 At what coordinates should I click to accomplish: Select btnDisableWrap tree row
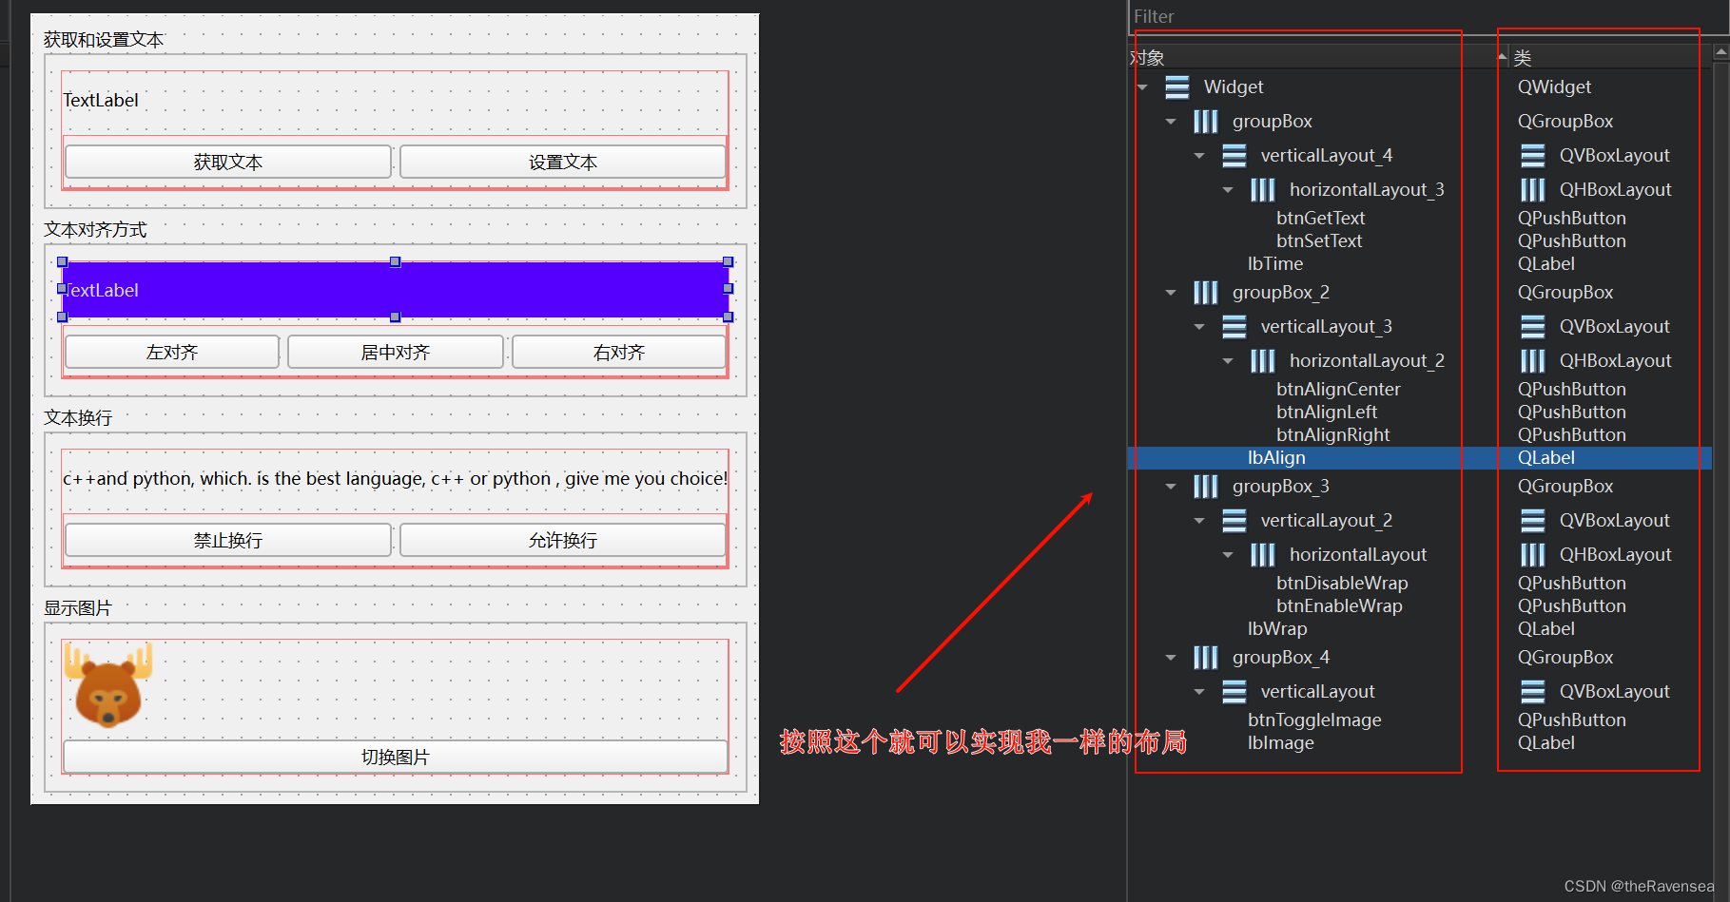[x=1342, y=584]
